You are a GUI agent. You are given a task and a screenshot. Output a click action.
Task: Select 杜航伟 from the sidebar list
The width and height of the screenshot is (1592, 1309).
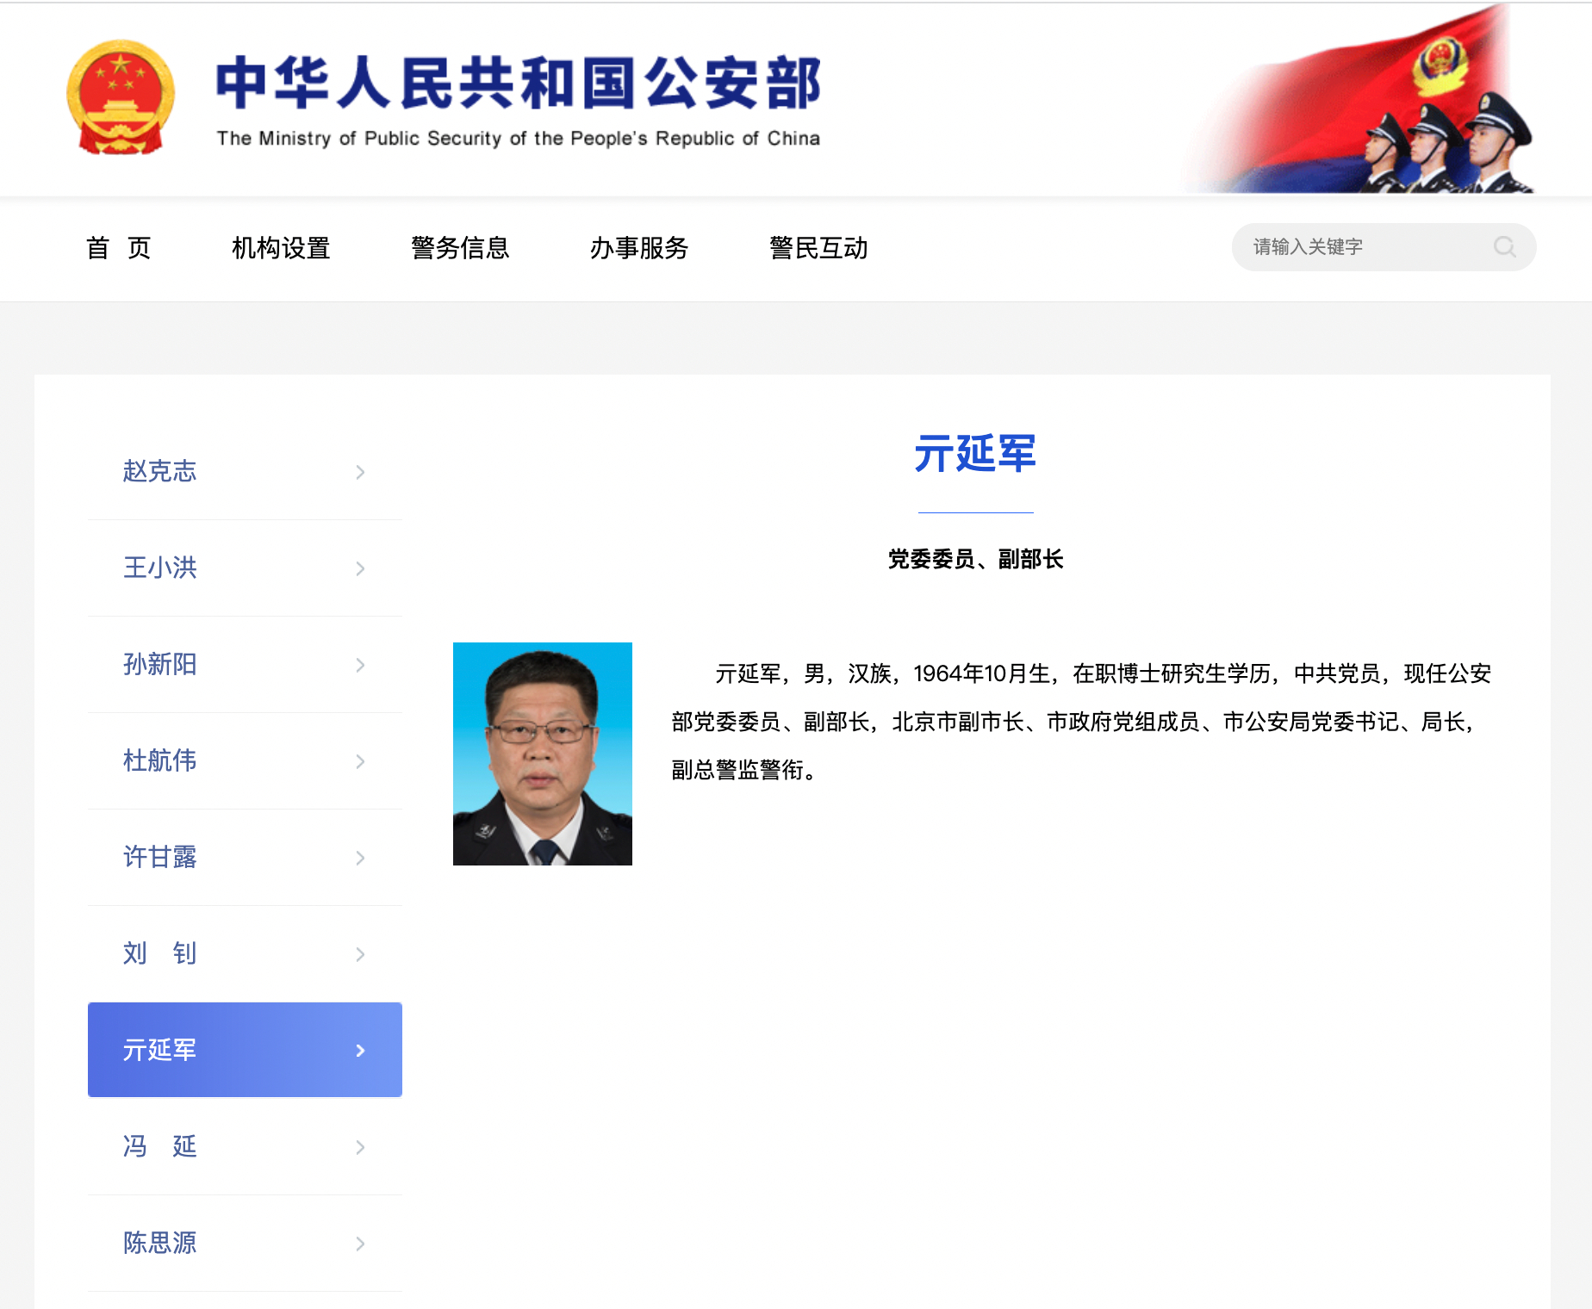(x=159, y=761)
